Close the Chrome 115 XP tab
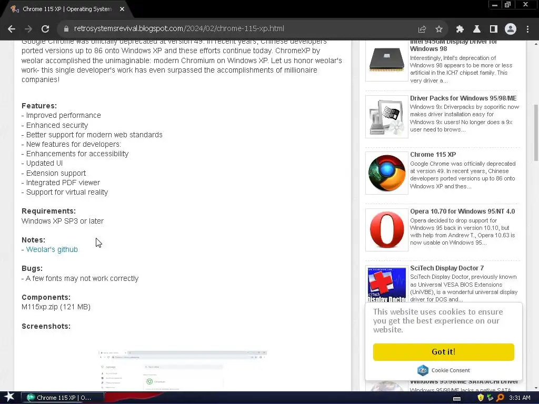 pyautogui.click(x=122, y=9)
